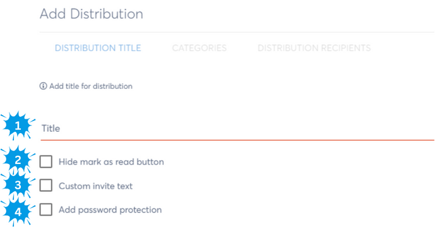Click the Add password protection label
435x236 pixels.
[x=110, y=209]
